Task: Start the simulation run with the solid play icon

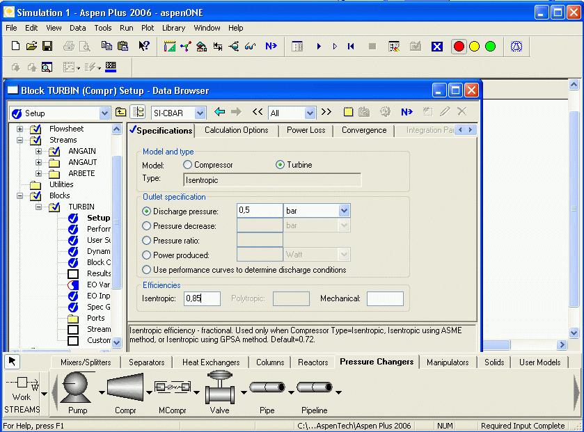Action: pos(319,47)
